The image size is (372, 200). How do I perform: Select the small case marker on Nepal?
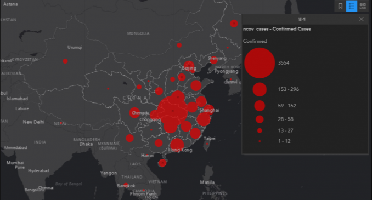61,123
